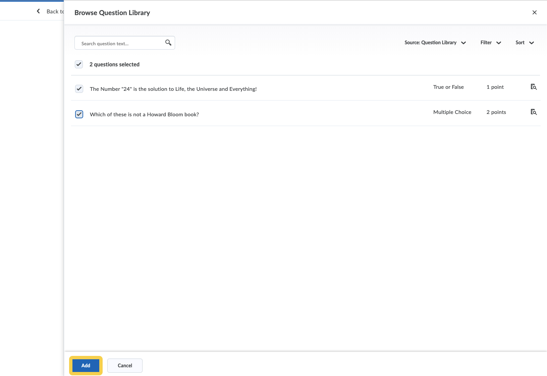This screenshot has height=376, width=547.
Task: Click the "2 questions selected" label
Action: 114,64
